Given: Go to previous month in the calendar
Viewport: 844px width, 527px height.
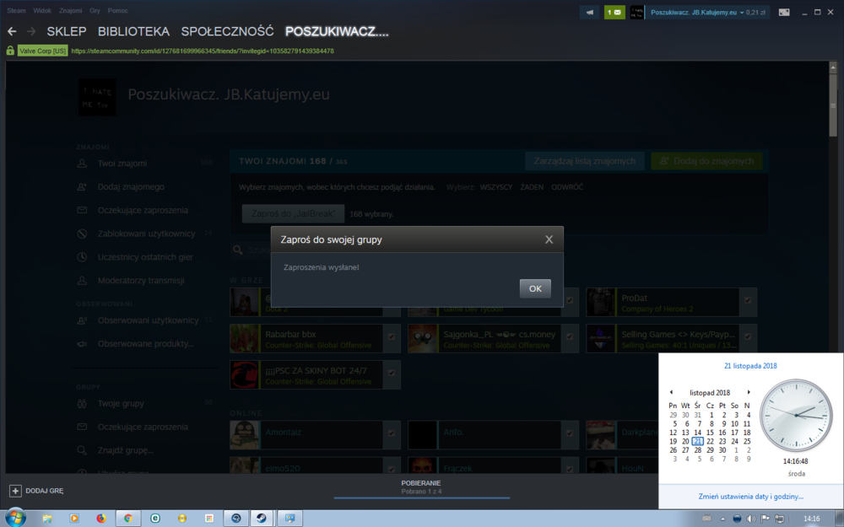Looking at the screenshot, I should 671,392.
